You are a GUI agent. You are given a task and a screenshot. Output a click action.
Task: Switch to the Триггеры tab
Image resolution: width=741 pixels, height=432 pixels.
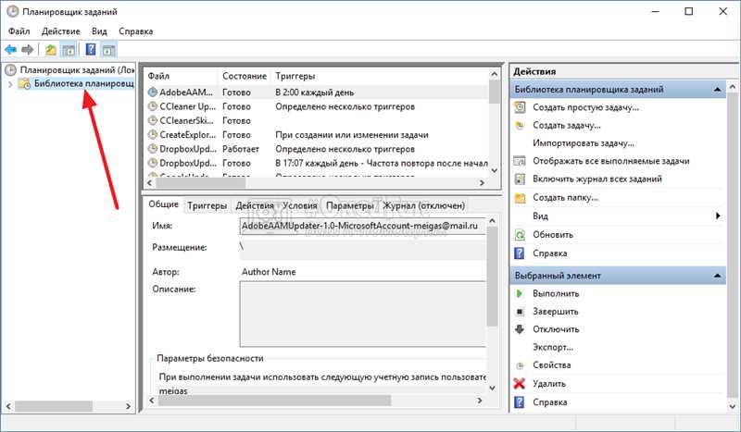[x=207, y=206]
